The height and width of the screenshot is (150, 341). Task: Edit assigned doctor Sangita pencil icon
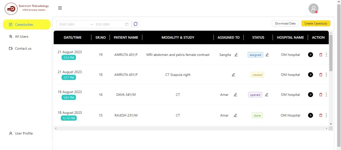click(x=236, y=55)
